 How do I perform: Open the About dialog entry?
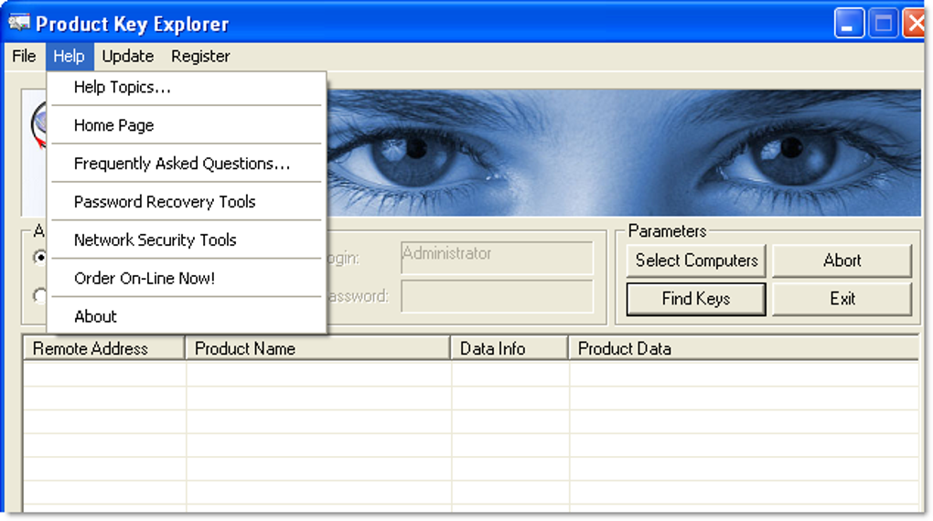point(187,316)
